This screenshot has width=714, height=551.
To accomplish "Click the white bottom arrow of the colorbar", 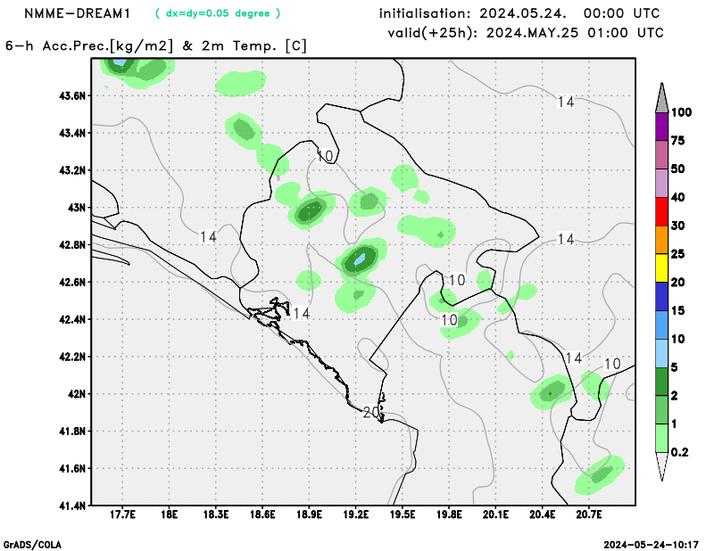I will coord(661,466).
